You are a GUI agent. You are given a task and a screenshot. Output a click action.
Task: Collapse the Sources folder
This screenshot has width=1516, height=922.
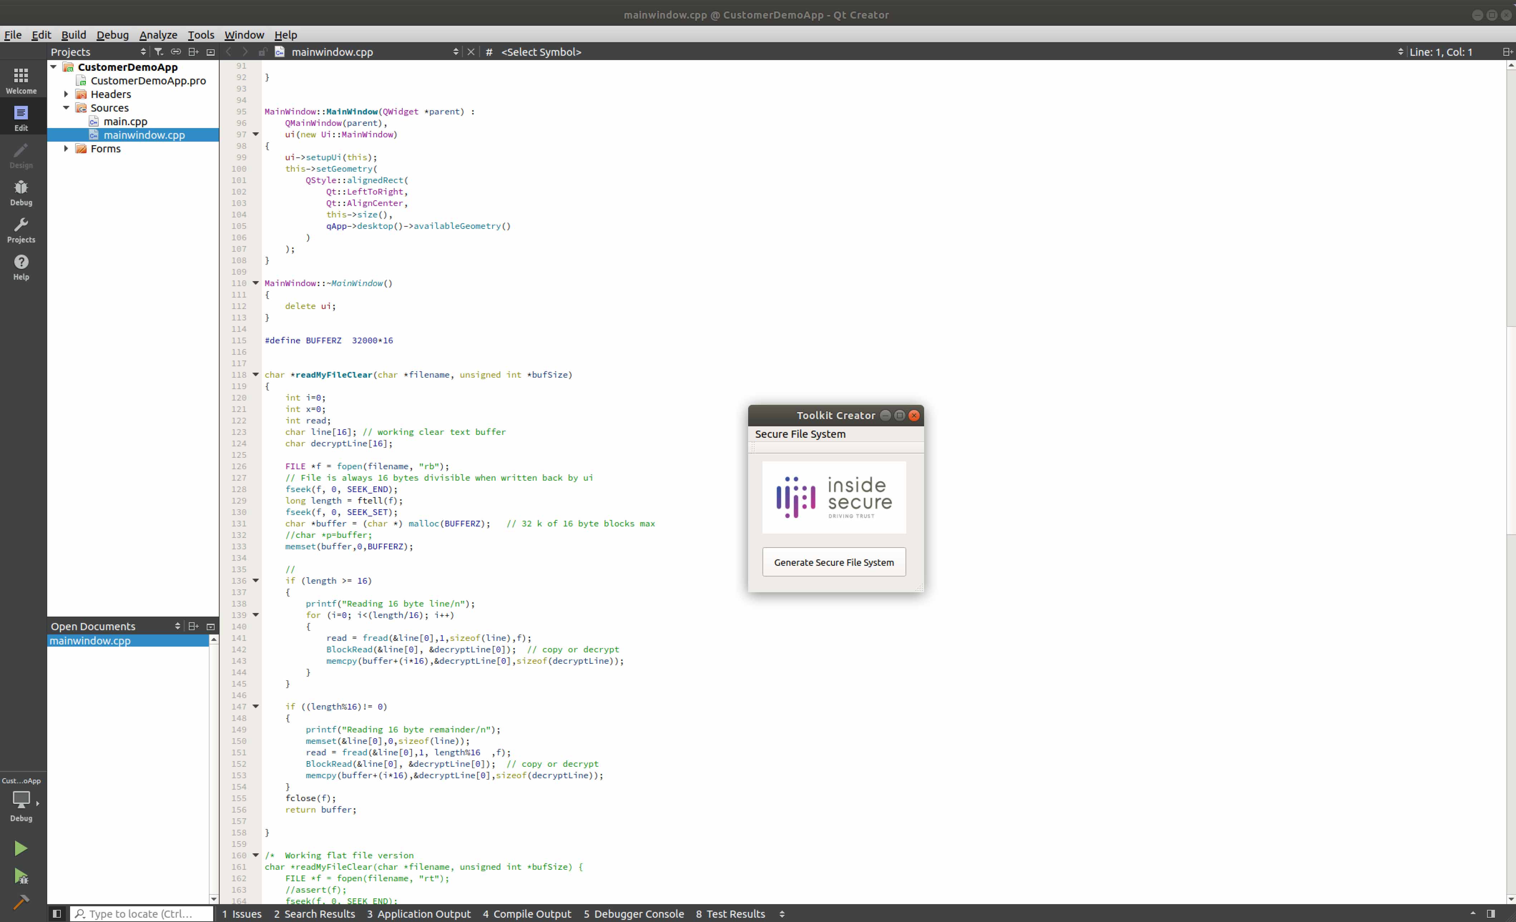tap(67, 108)
